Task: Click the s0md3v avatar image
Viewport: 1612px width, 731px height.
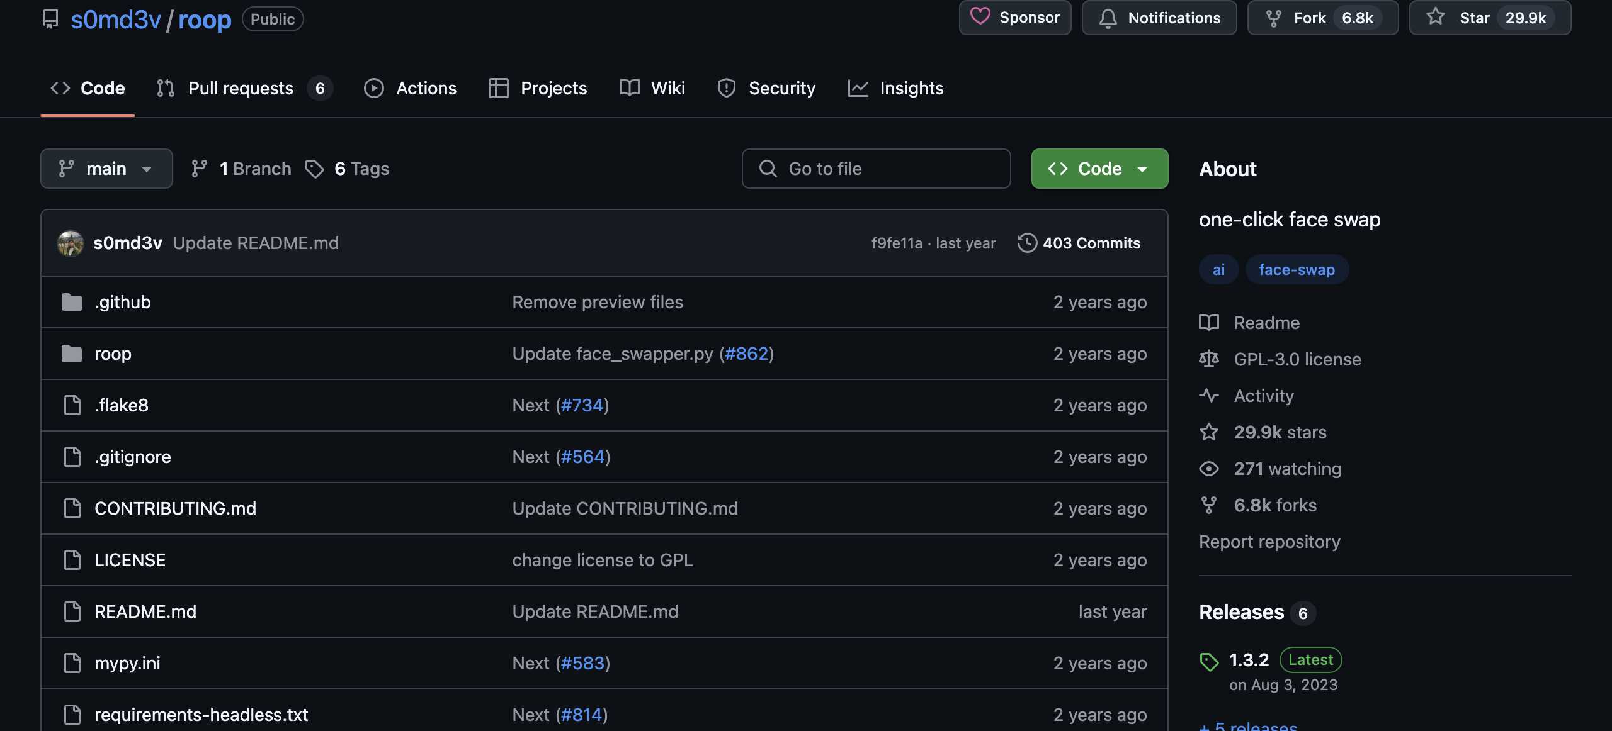Action: pos(71,243)
